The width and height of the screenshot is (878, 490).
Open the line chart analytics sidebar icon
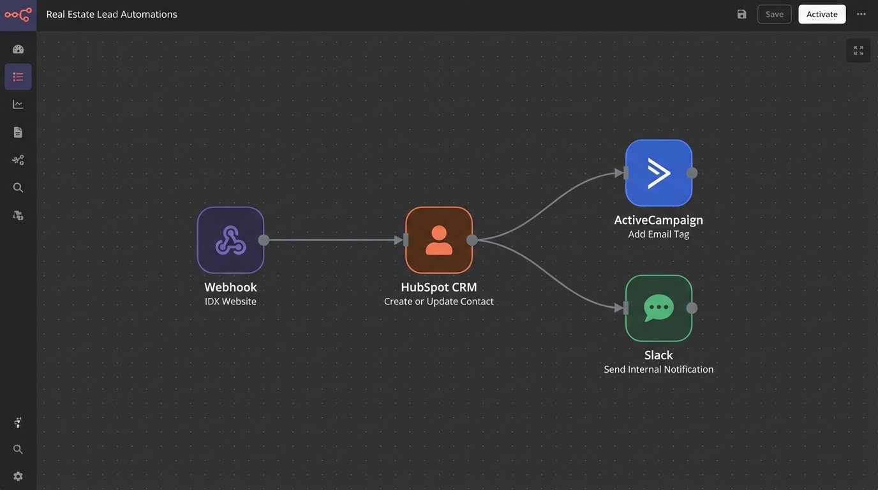[18, 104]
